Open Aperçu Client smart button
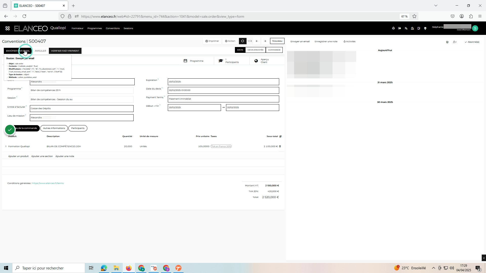Image resolution: width=486 pixels, height=273 pixels. click(x=267, y=61)
